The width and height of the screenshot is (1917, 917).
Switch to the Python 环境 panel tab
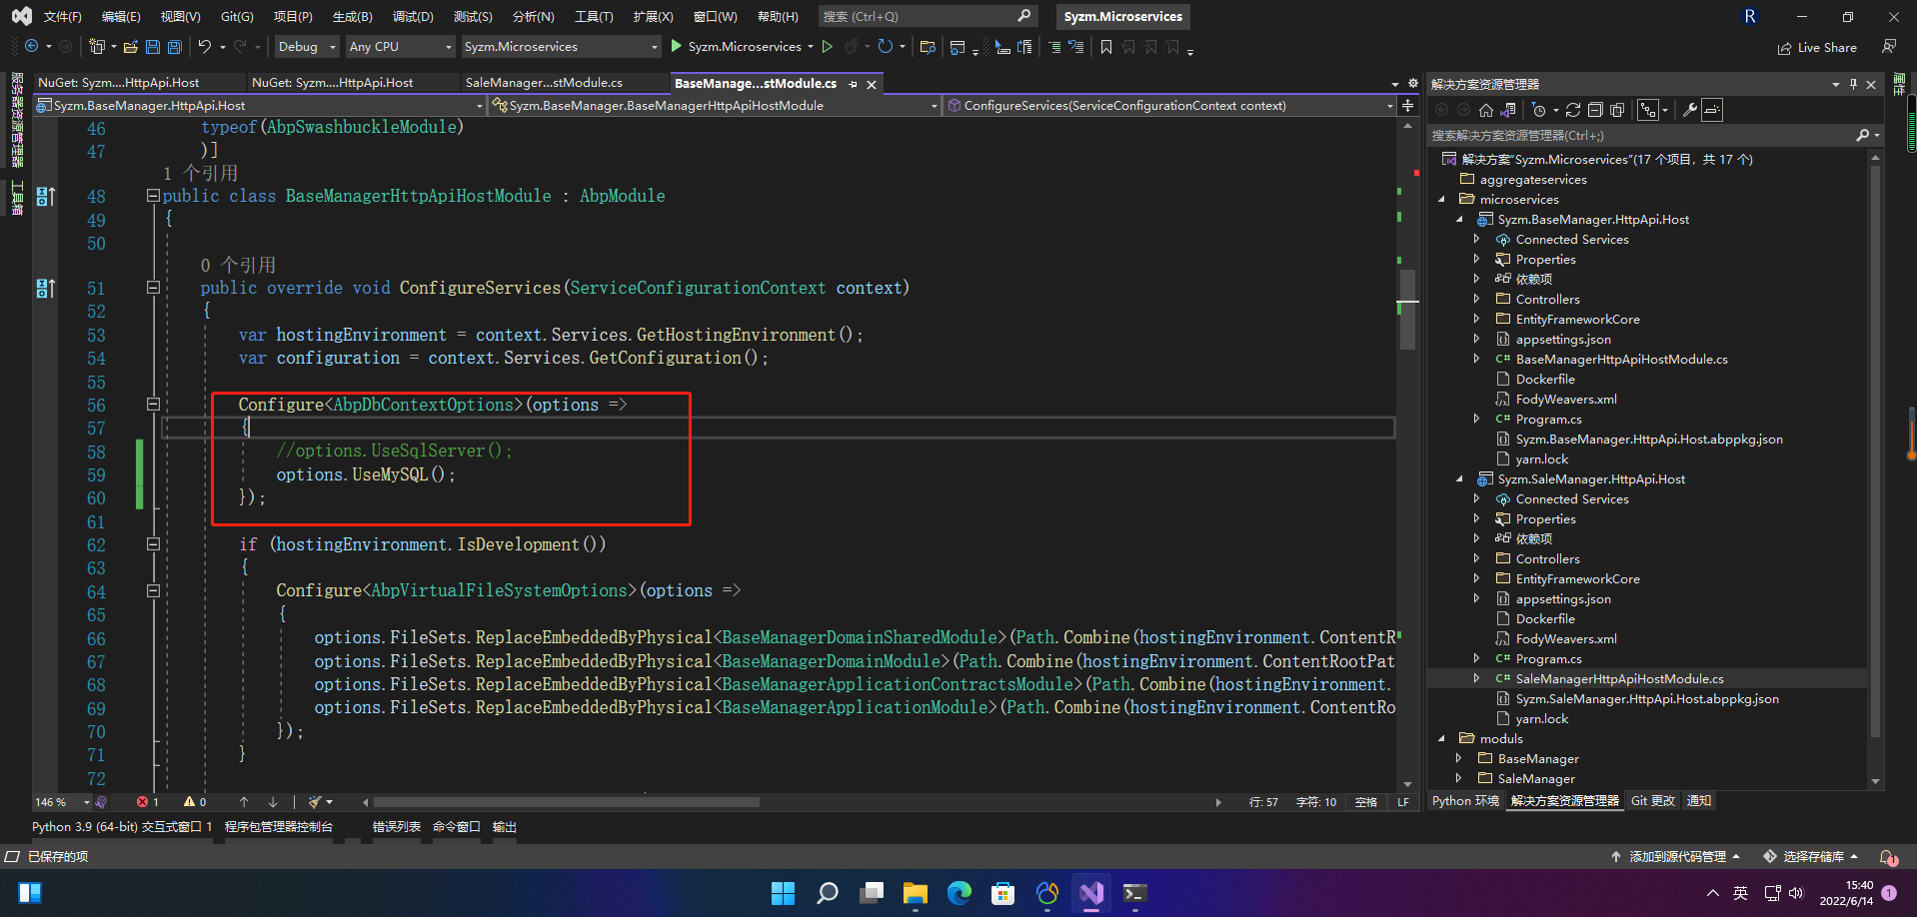point(1465,801)
